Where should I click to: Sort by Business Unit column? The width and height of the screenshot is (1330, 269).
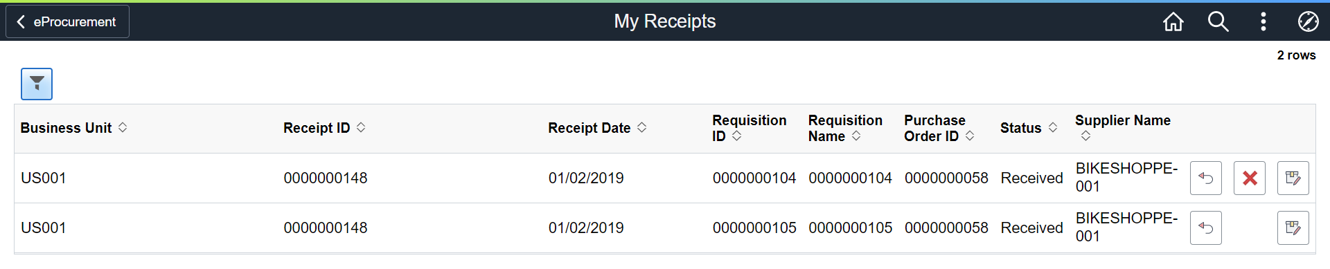click(73, 128)
